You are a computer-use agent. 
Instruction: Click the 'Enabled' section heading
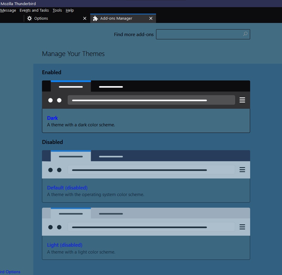tap(52, 72)
